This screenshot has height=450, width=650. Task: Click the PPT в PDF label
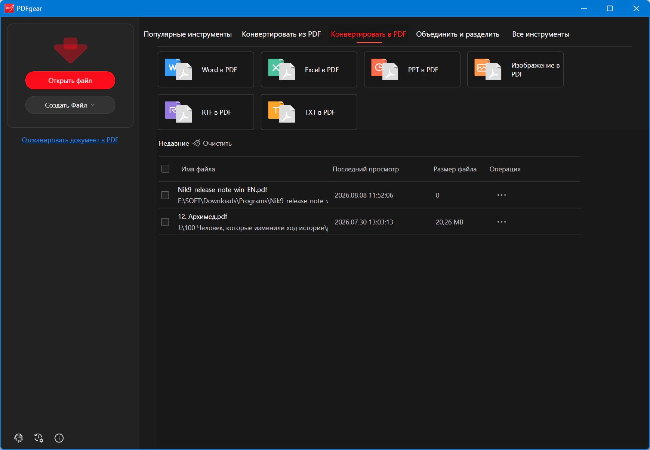click(423, 70)
